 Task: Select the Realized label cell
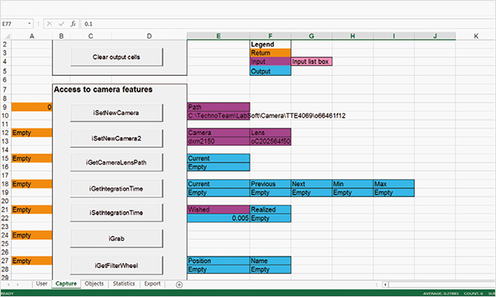(270, 210)
